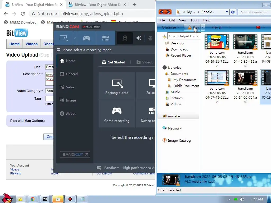Open Videos link under Your Account
The image size is (271, 203).
pyautogui.click(x=15, y=169)
